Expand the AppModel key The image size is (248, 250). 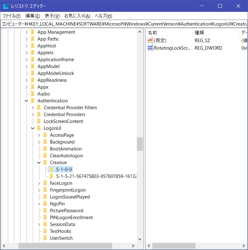[x=27, y=66]
